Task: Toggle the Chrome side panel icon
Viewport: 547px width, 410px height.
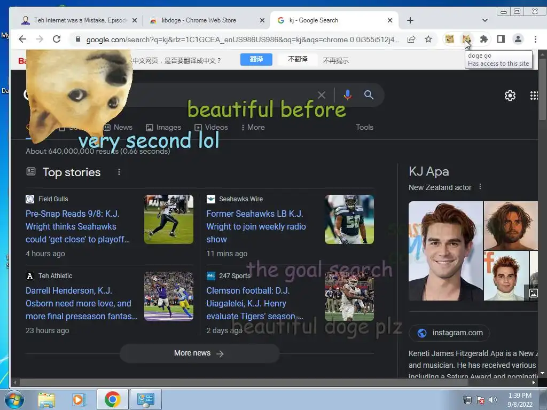Action: [501, 39]
